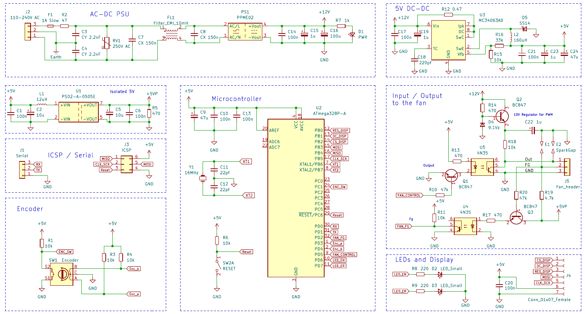The width and height of the screenshot is (585, 314).
Task: Click transistor Q3 BC847 symbol
Action: 516,217
